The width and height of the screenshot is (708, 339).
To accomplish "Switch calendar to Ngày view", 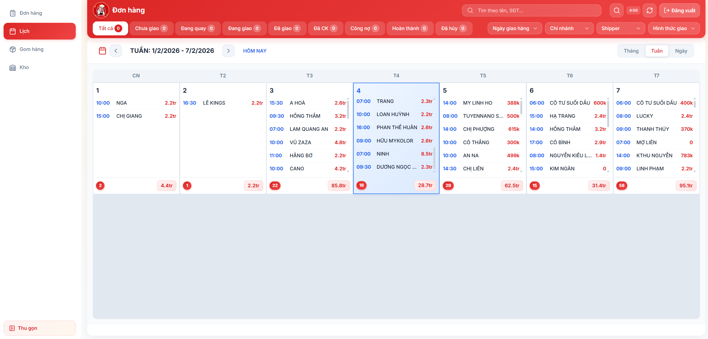I will 681,51.
